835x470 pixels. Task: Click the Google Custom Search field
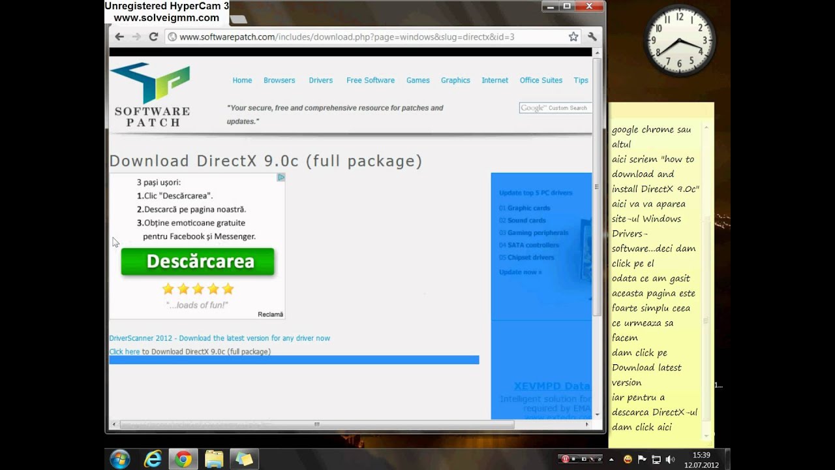(x=555, y=108)
